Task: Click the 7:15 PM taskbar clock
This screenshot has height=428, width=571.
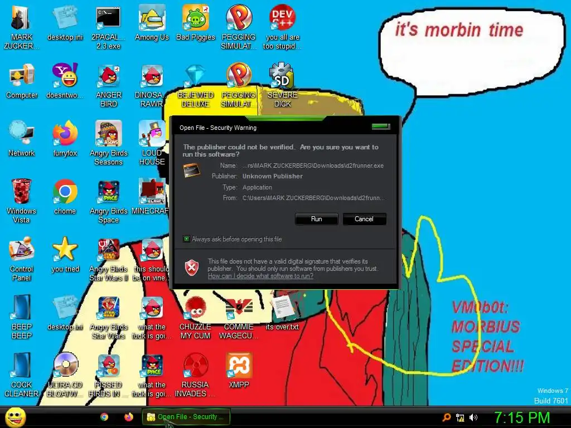Action: (522, 417)
